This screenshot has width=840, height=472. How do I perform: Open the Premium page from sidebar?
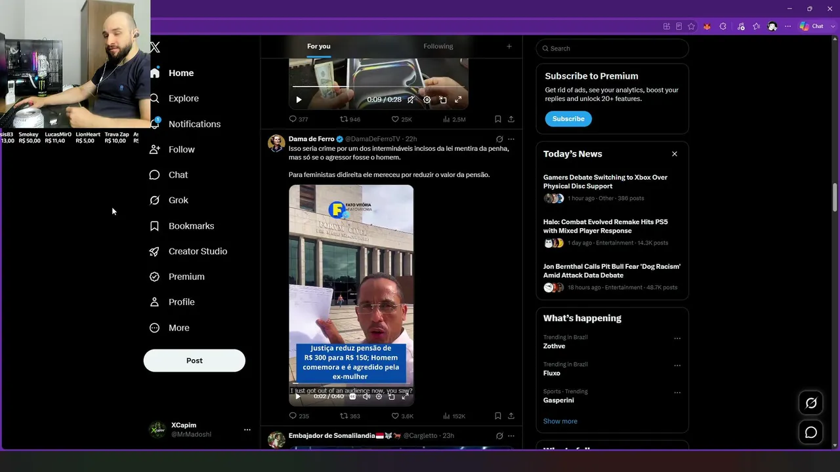point(177,277)
